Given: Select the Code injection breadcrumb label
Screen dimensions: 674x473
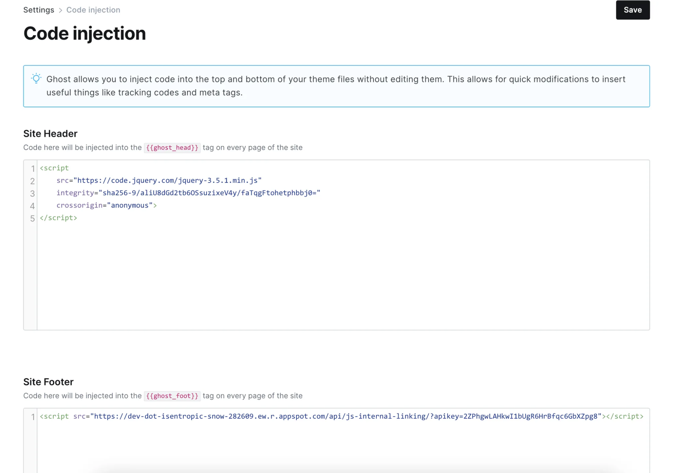Looking at the screenshot, I should pyautogui.click(x=93, y=10).
